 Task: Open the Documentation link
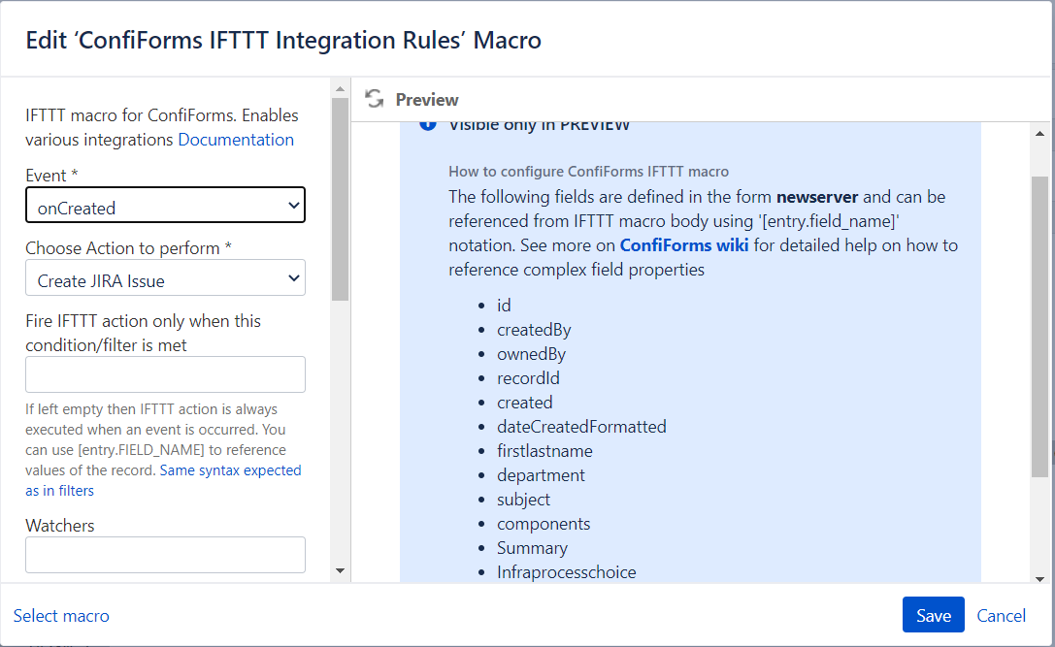pos(236,140)
